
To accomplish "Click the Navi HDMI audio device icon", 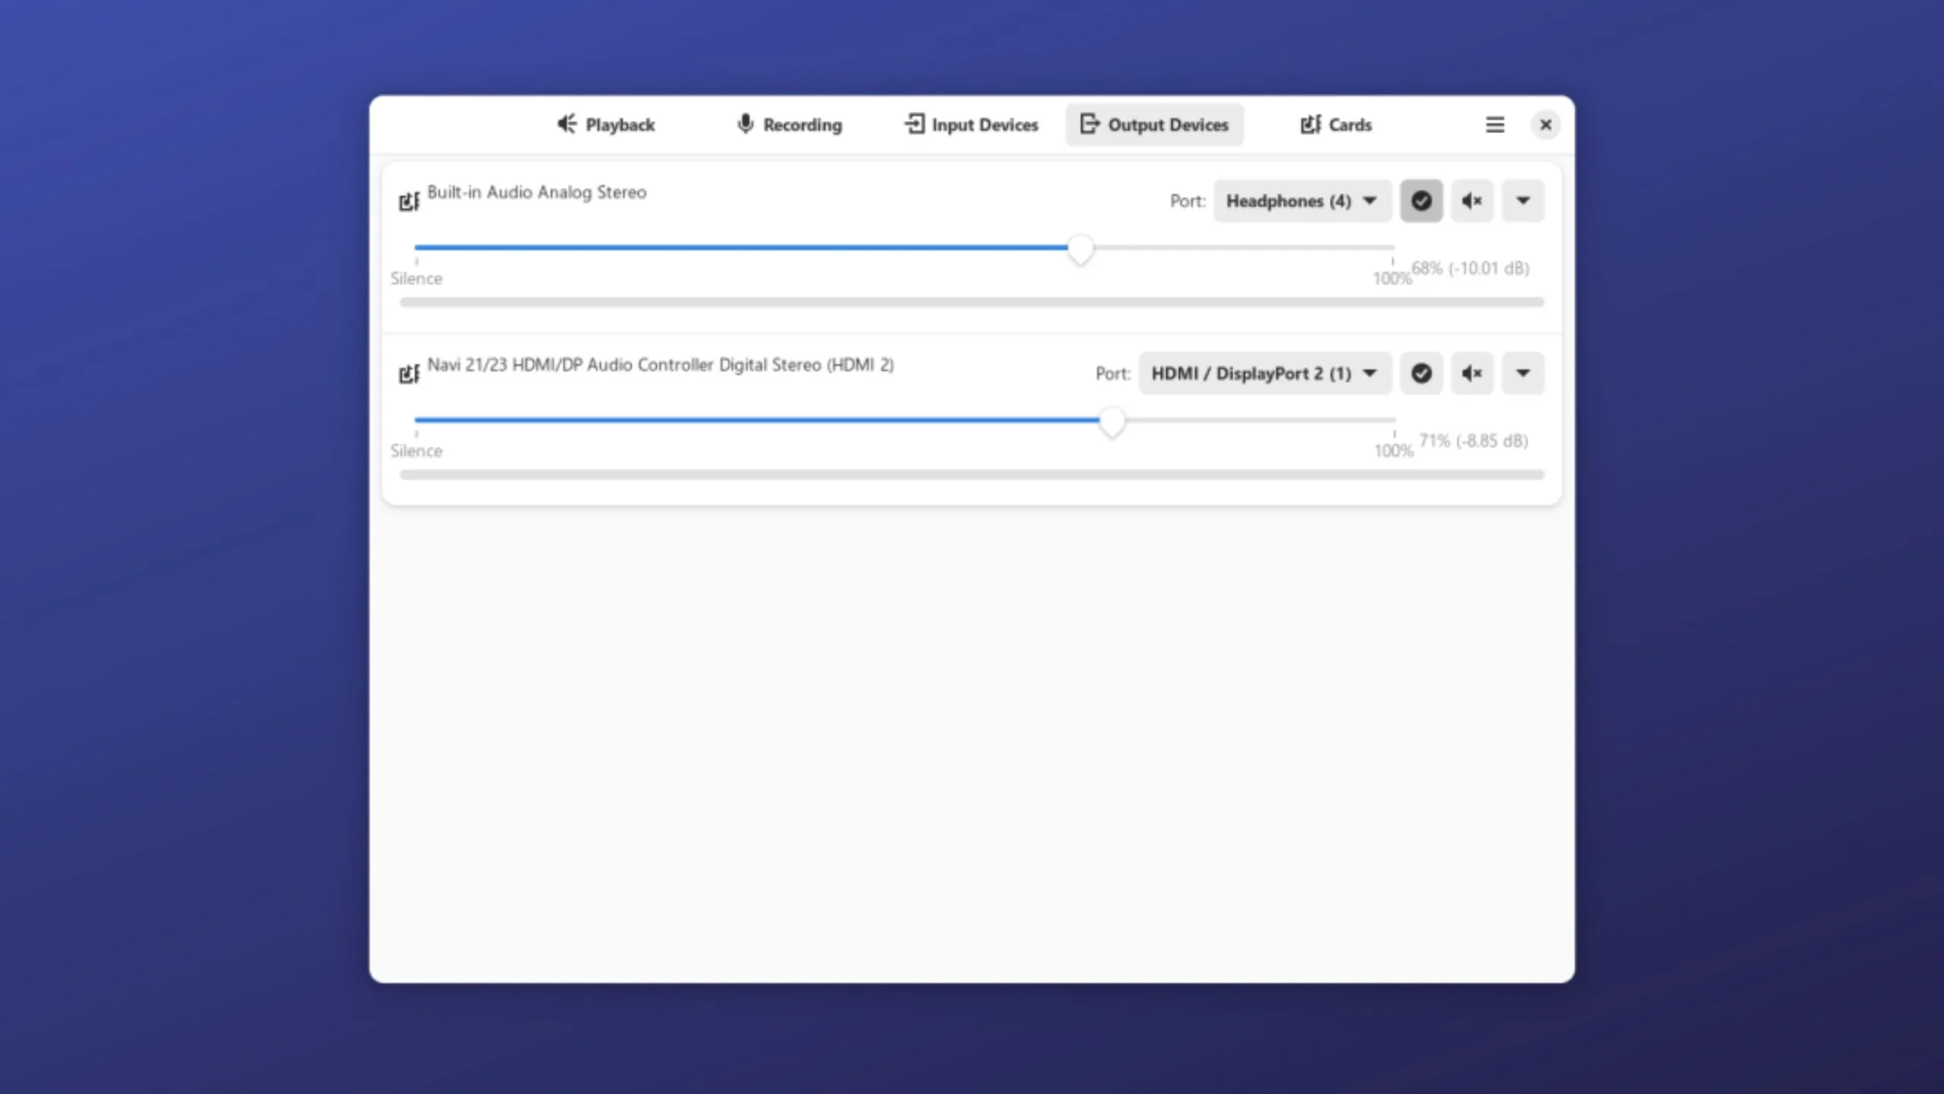I will (x=409, y=373).
